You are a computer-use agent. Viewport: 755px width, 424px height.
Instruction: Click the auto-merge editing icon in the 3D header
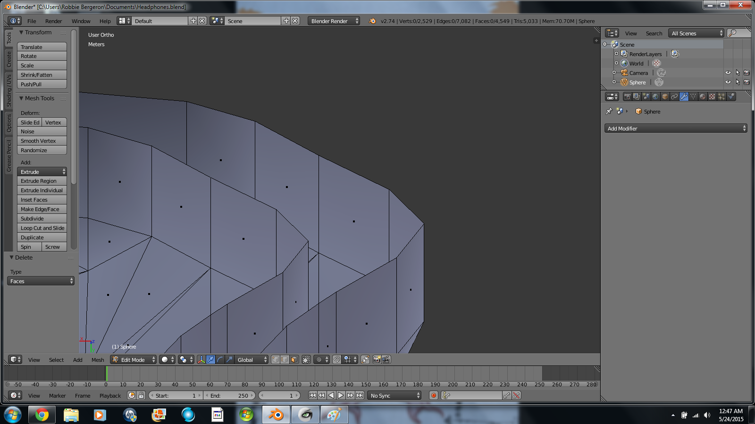pos(365,359)
